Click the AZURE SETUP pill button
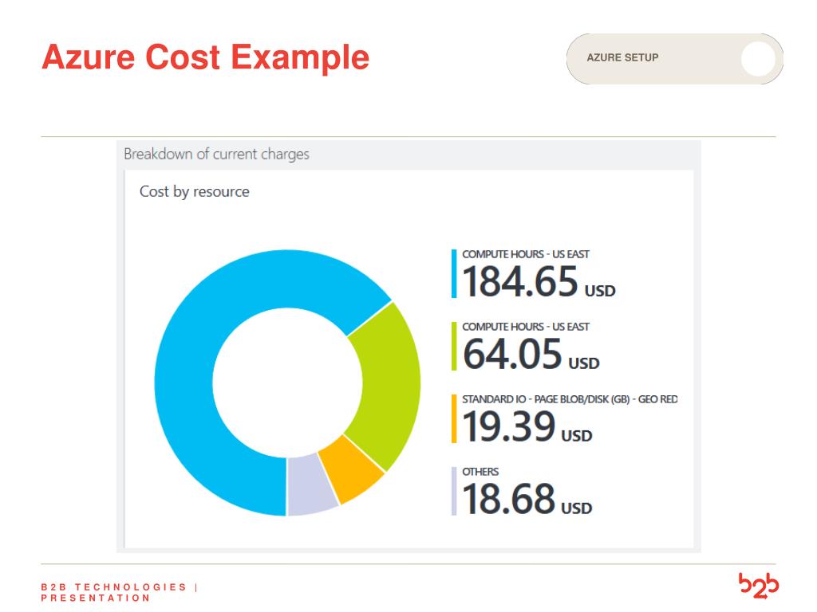Image resolution: width=817 pixels, height=612 pixels. 675,59
